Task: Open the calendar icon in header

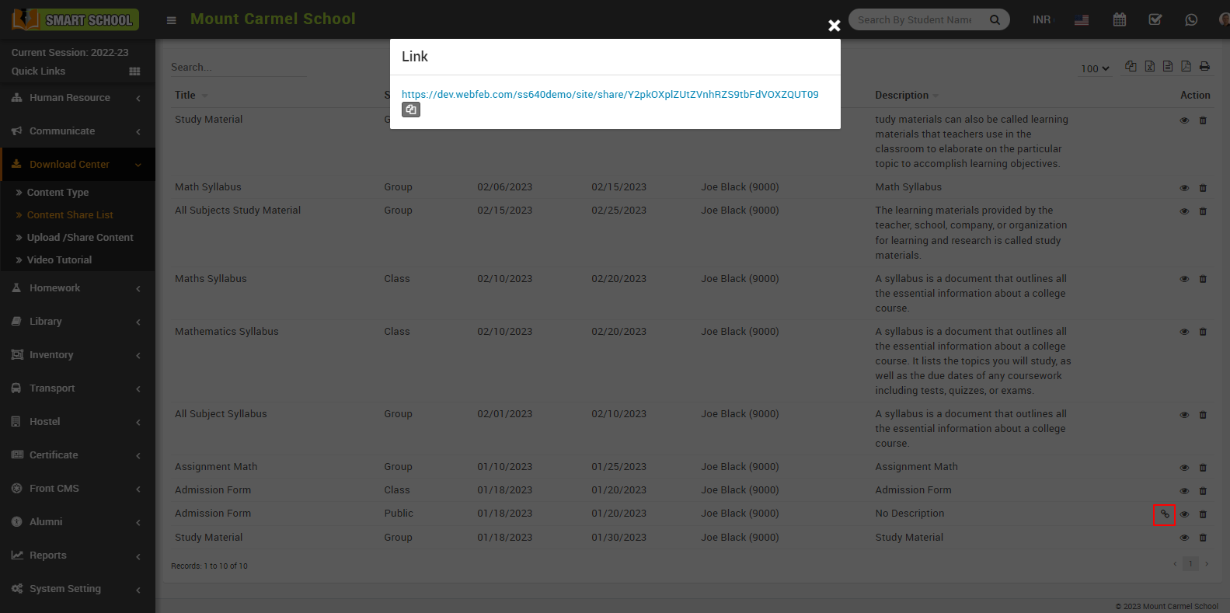Action: (x=1119, y=20)
